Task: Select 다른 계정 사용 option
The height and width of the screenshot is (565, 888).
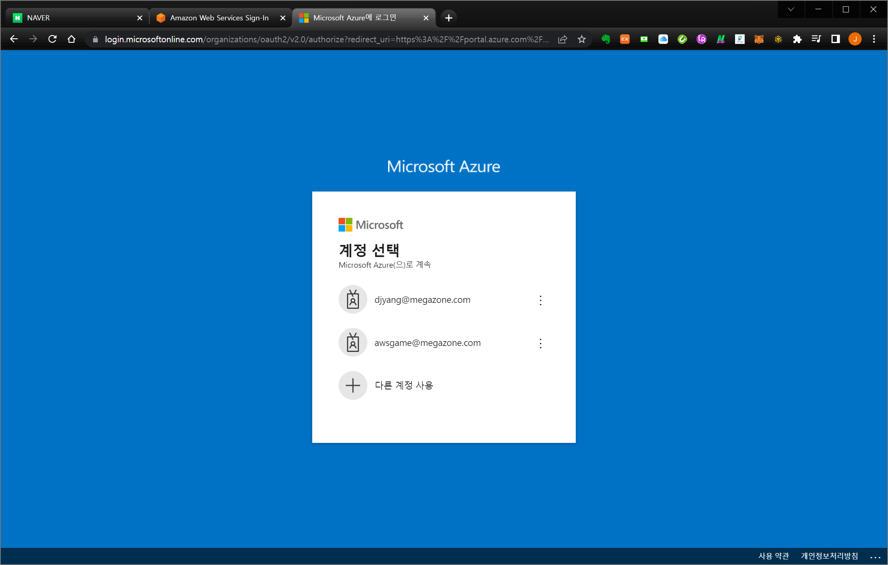Action: coord(404,385)
